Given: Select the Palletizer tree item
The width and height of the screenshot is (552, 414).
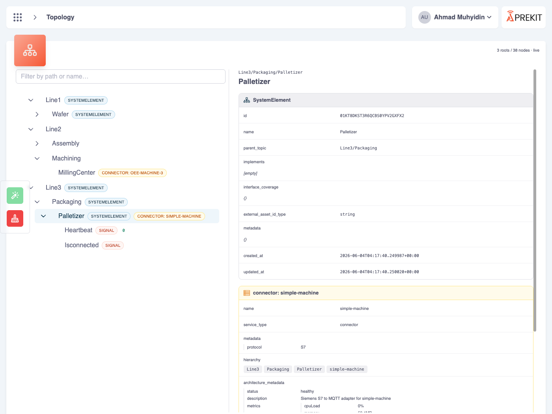Looking at the screenshot, I should tap(71, 216).
